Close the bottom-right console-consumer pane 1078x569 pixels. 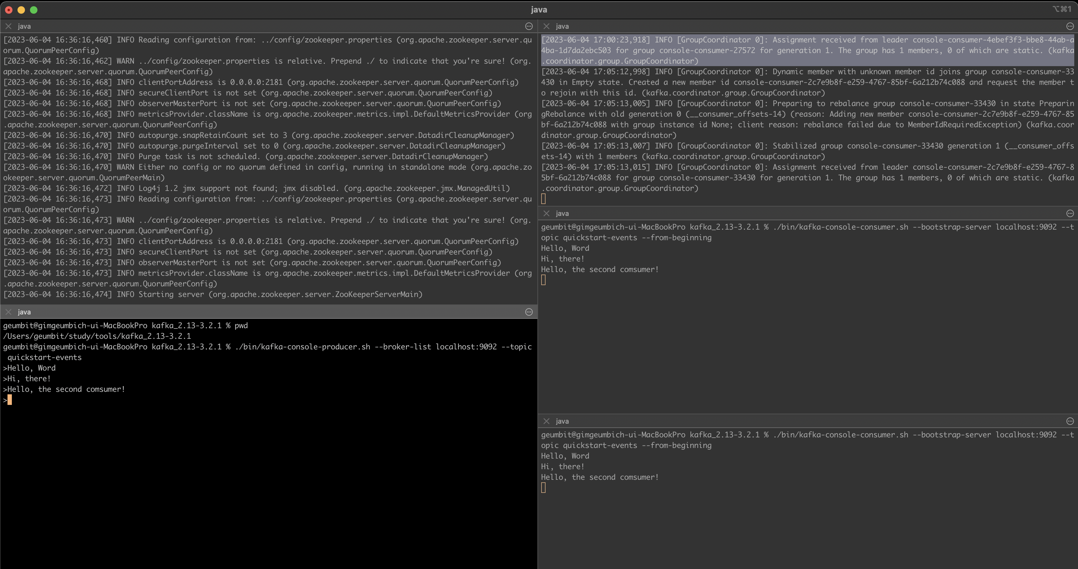coord(546,421)
